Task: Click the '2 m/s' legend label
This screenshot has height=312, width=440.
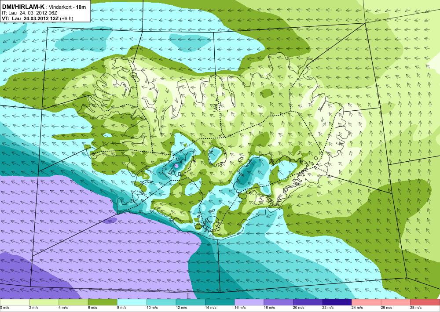Action: (x=34, y=308)
